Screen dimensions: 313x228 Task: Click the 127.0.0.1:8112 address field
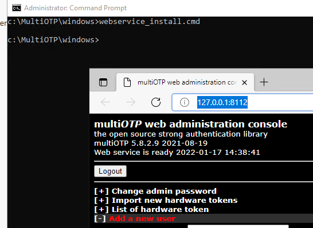point(242,102)
